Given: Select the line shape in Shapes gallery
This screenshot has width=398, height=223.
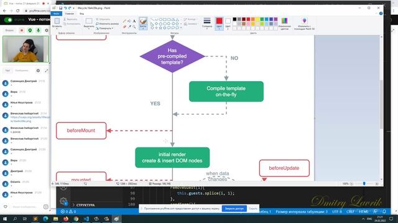Looking at the screenshot, I should (152, 19).
